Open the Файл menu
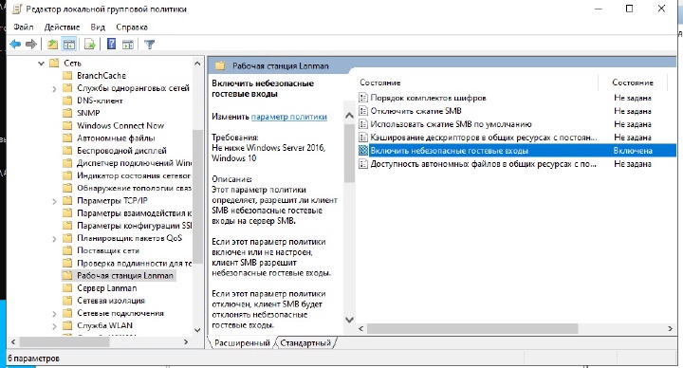The width and height of the screenshot is (683, 368). point(24,27)
